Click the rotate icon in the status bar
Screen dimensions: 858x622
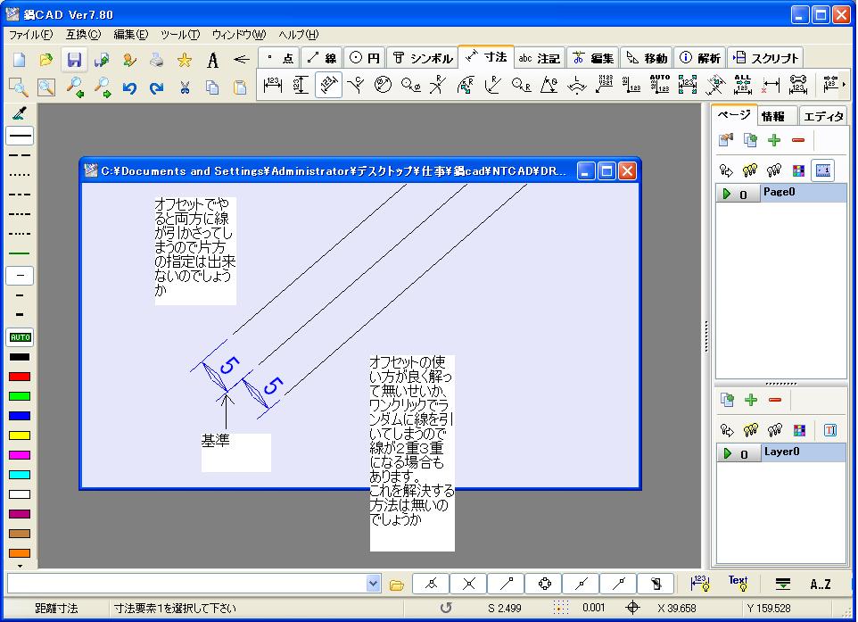[446, 607]
